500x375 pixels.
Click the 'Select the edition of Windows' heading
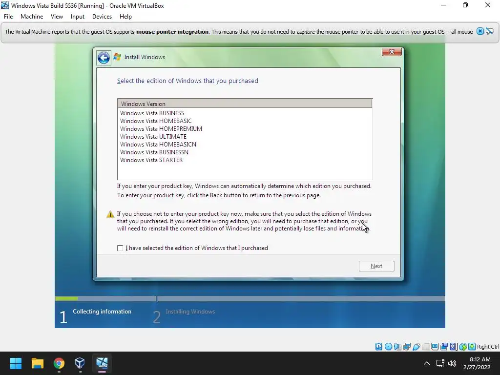(187, 81)
